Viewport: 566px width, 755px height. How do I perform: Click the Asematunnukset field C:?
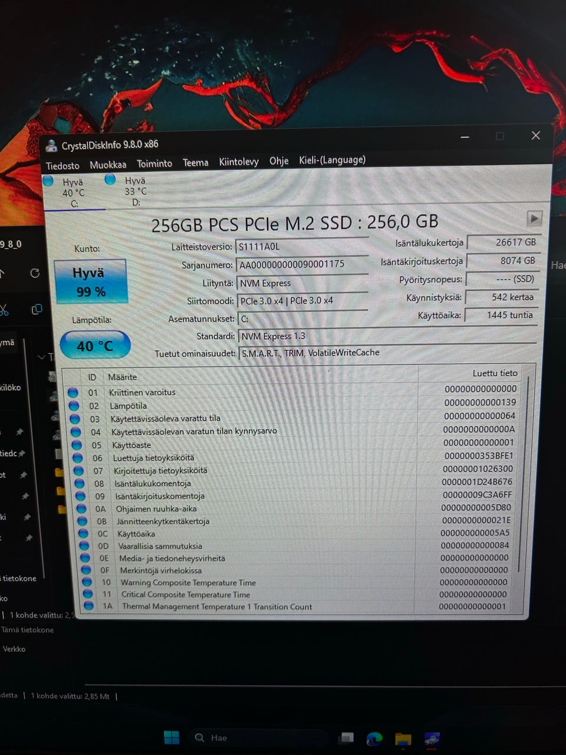[x=302, y=319]
